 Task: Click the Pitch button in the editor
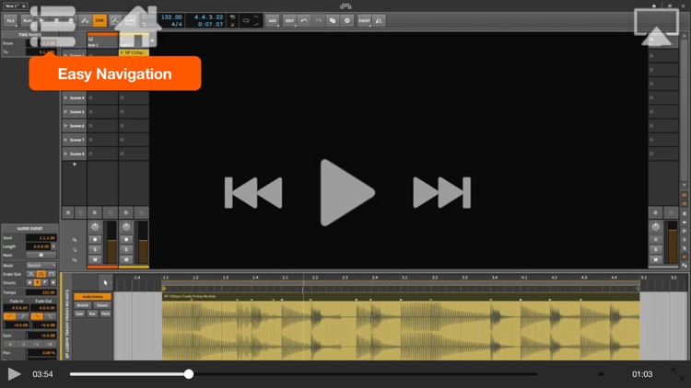click(x=105, y=314)
